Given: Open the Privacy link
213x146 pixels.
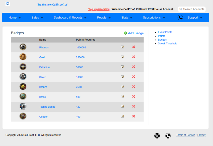Looking at the screenshot, I should (201, 135).
